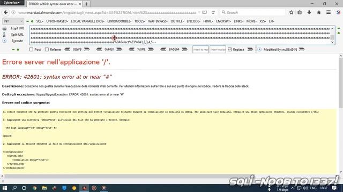The width and height of the screenshot is (343, 192).
Task: Click the Split URL label
Action: coord(17,34)
